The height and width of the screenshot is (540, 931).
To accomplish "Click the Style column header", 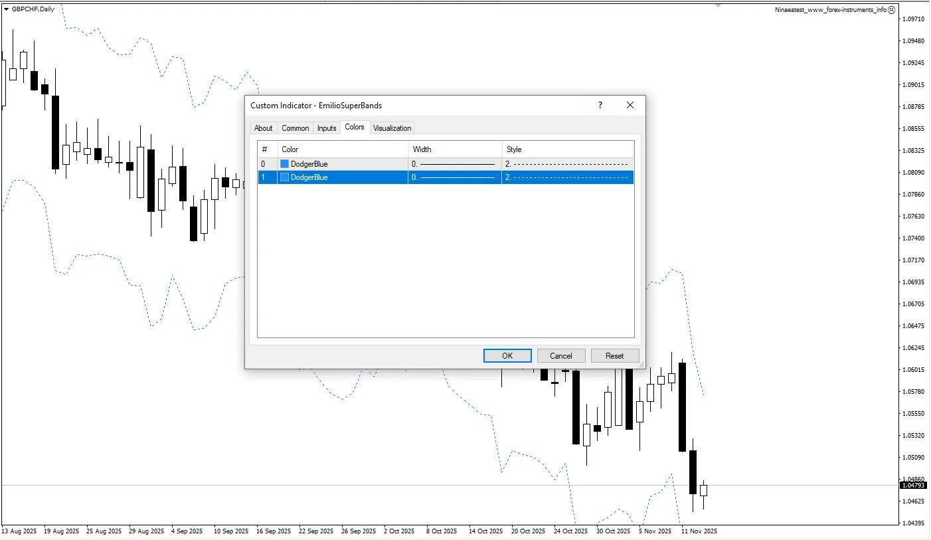I will 568,149.
